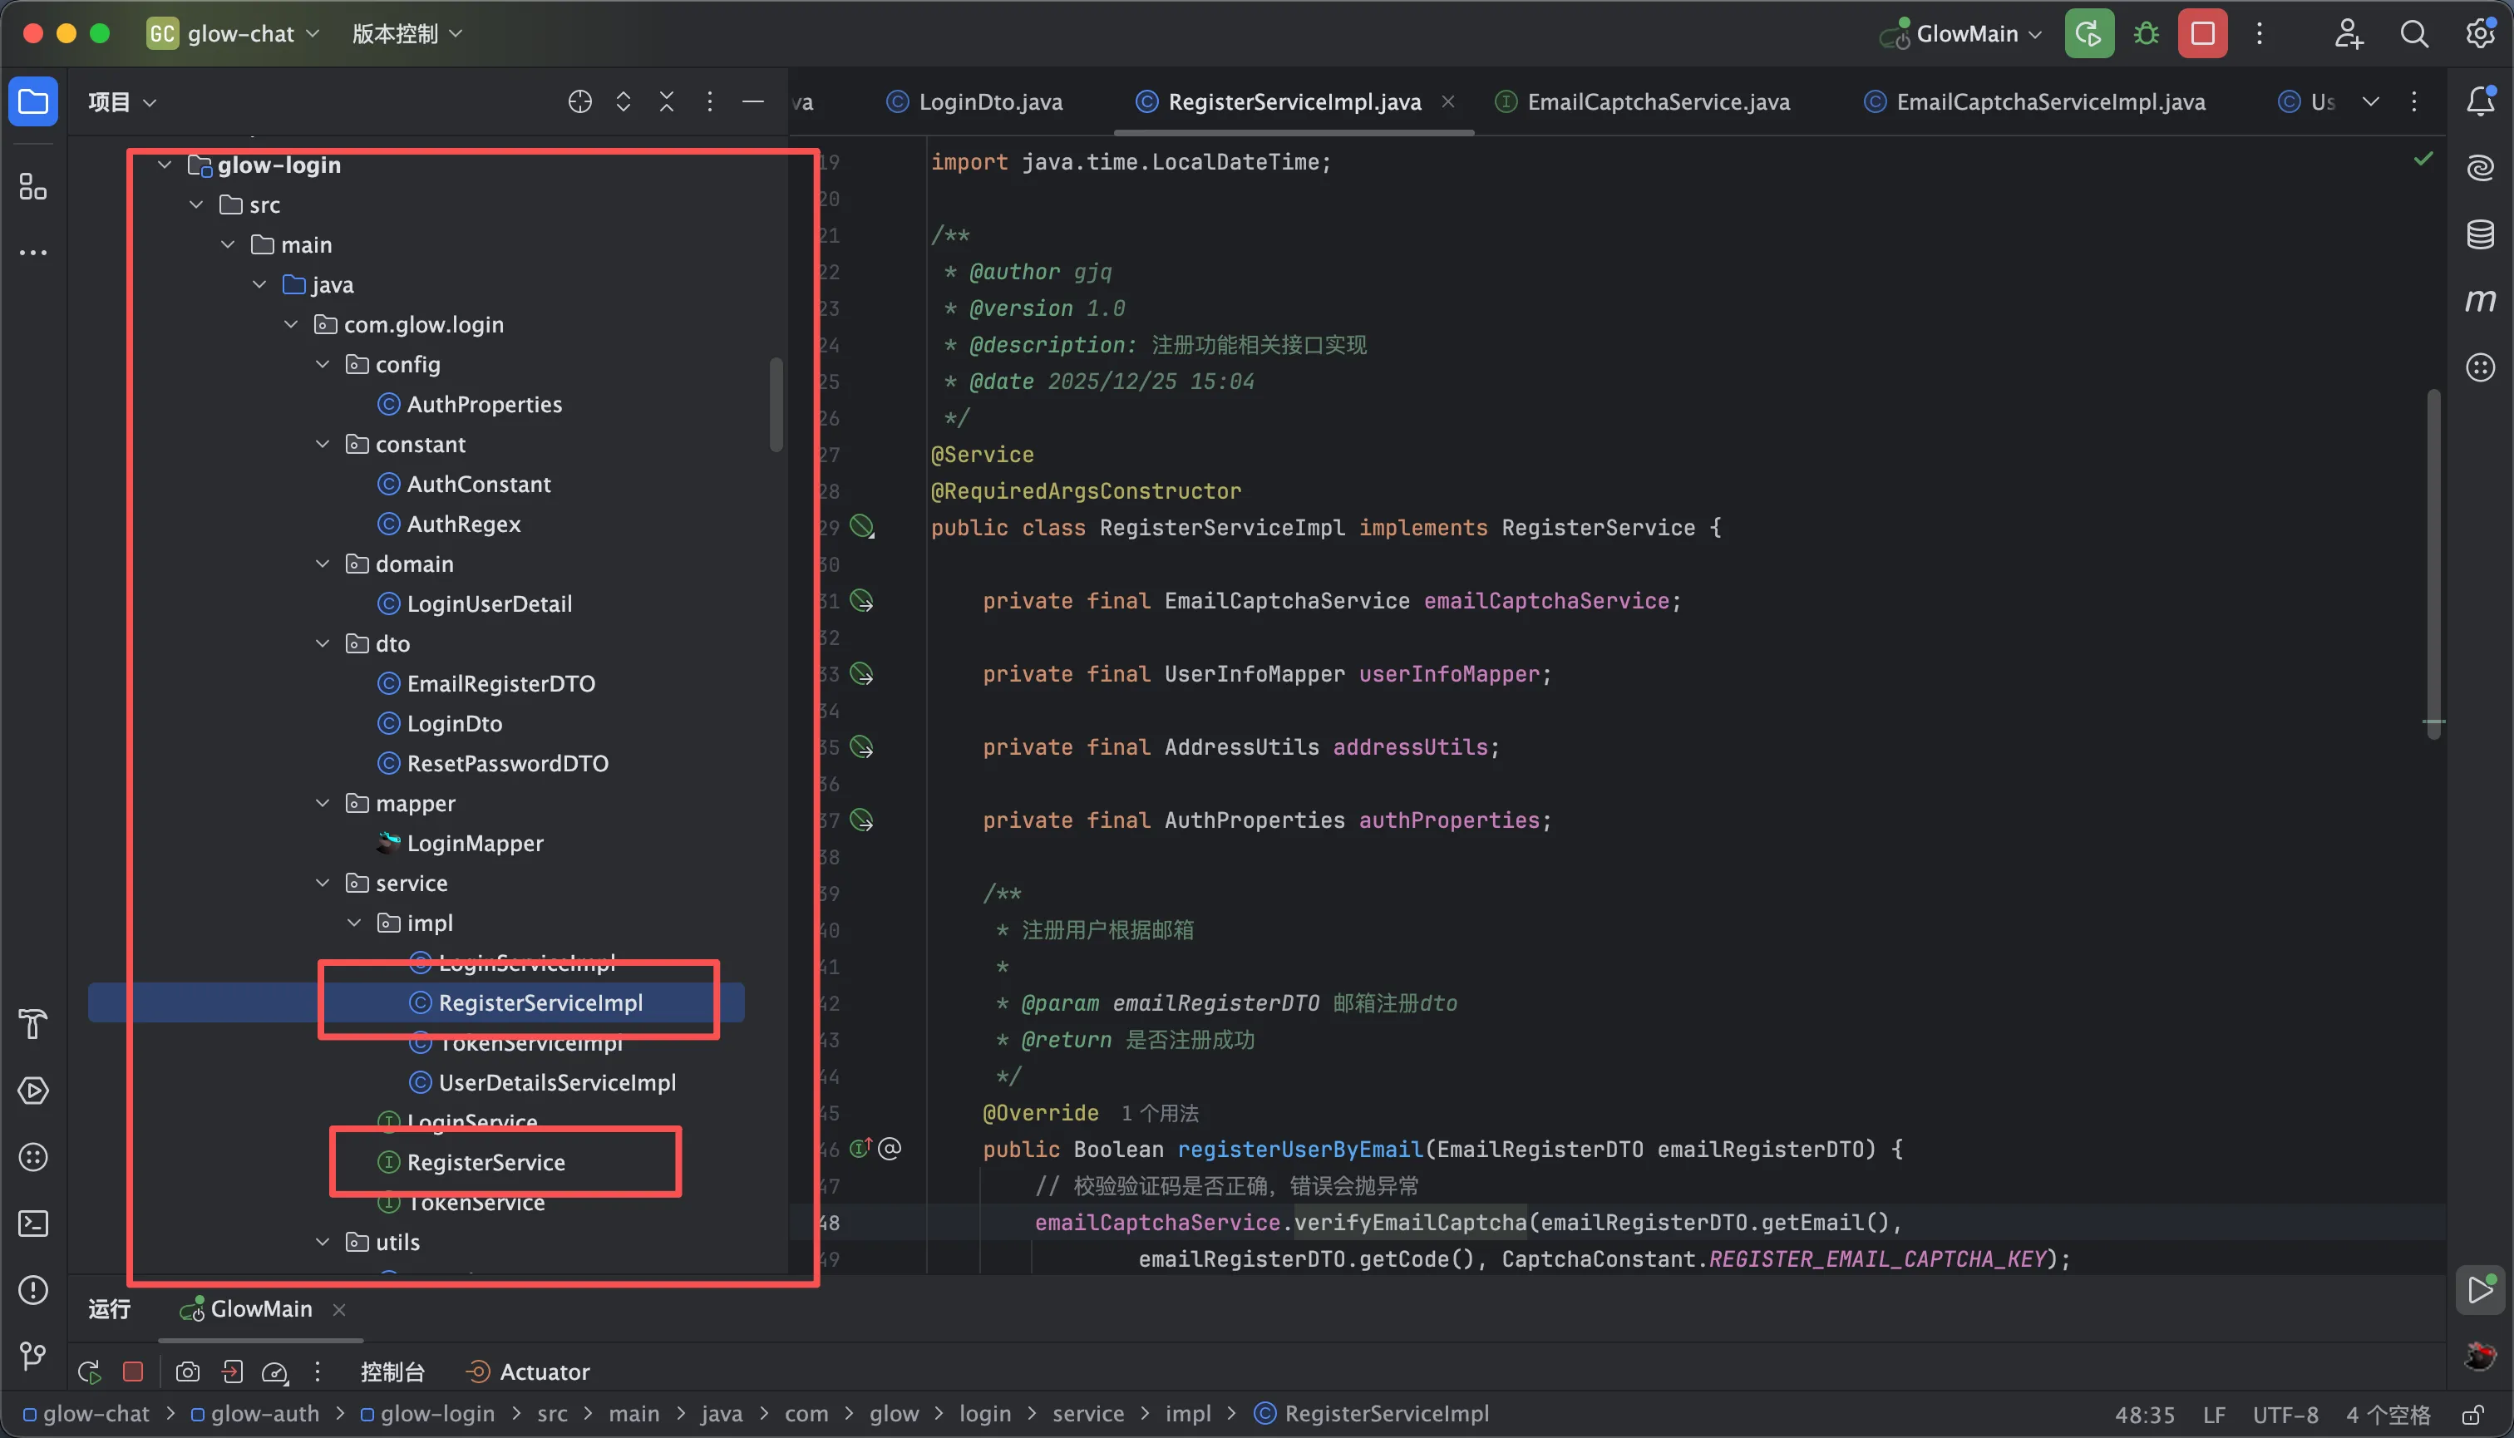Open the Structure tool window icon

32,185
